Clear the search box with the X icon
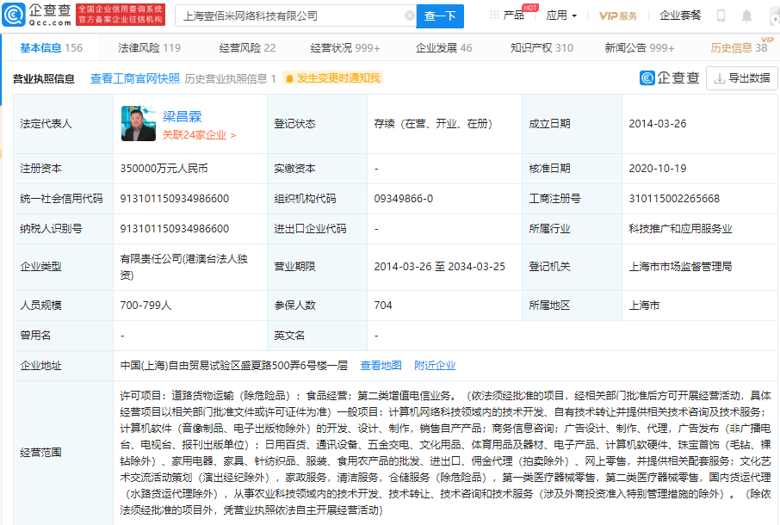Viewport: 780px width, 525px height. pyautogui.click(x=410, y=15)
